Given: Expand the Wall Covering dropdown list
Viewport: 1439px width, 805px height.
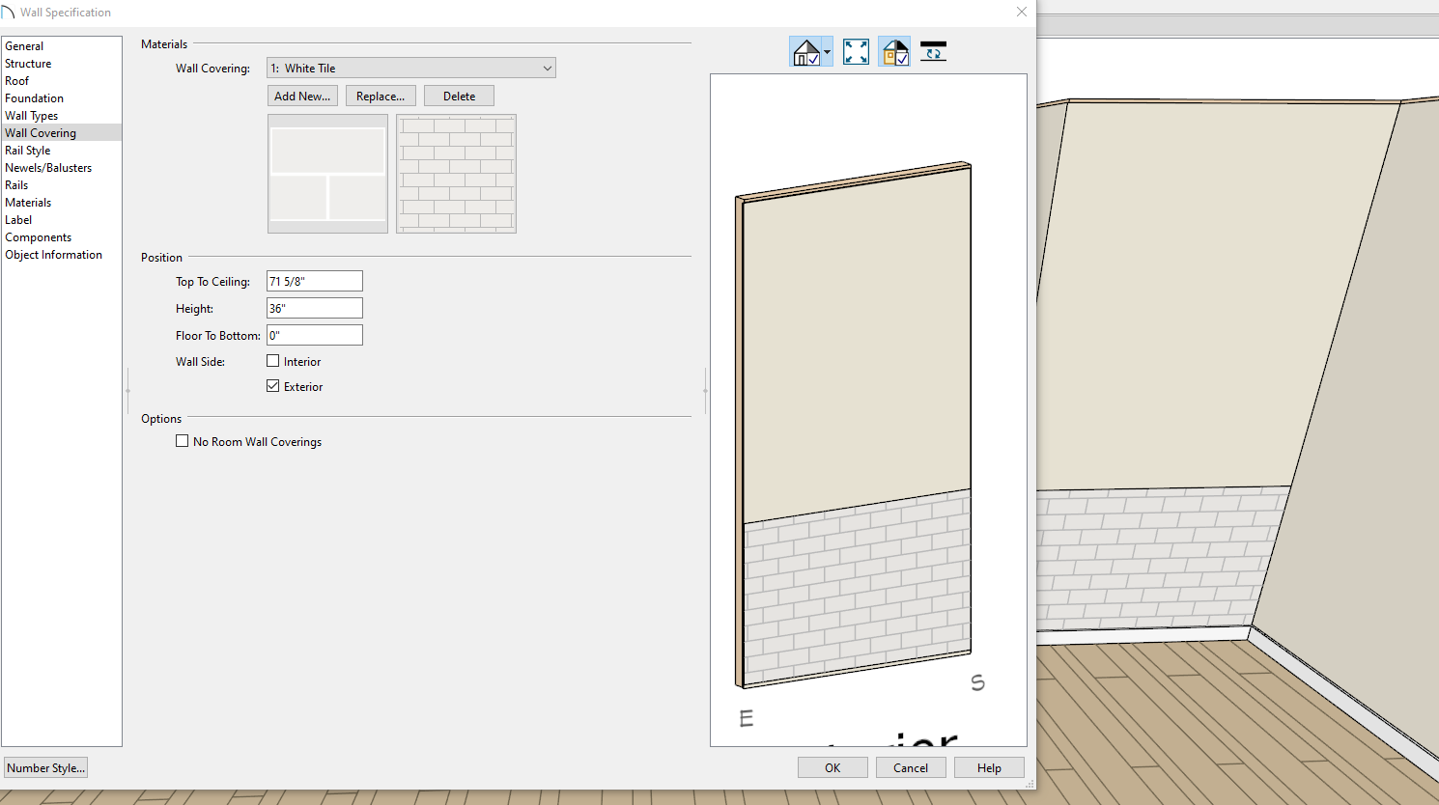Looking at the screenshot, I should (x=547, y=69).
